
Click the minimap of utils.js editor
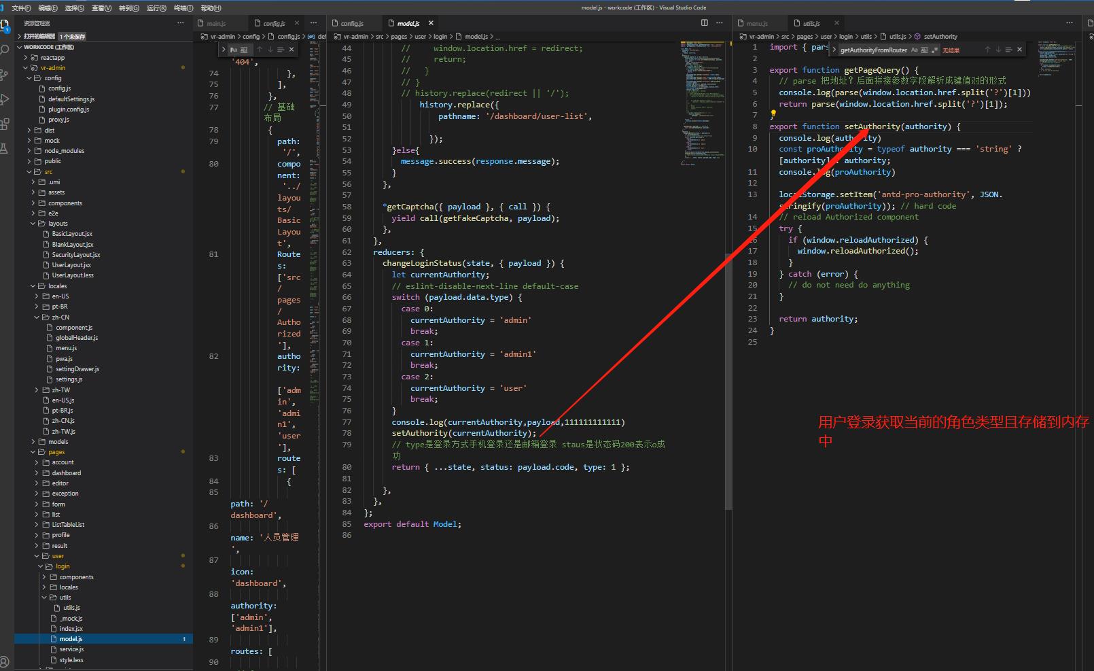[x=1057, y=58]
